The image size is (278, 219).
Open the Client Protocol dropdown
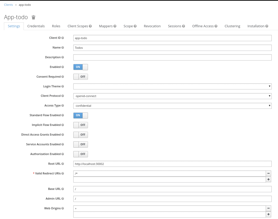172,96
